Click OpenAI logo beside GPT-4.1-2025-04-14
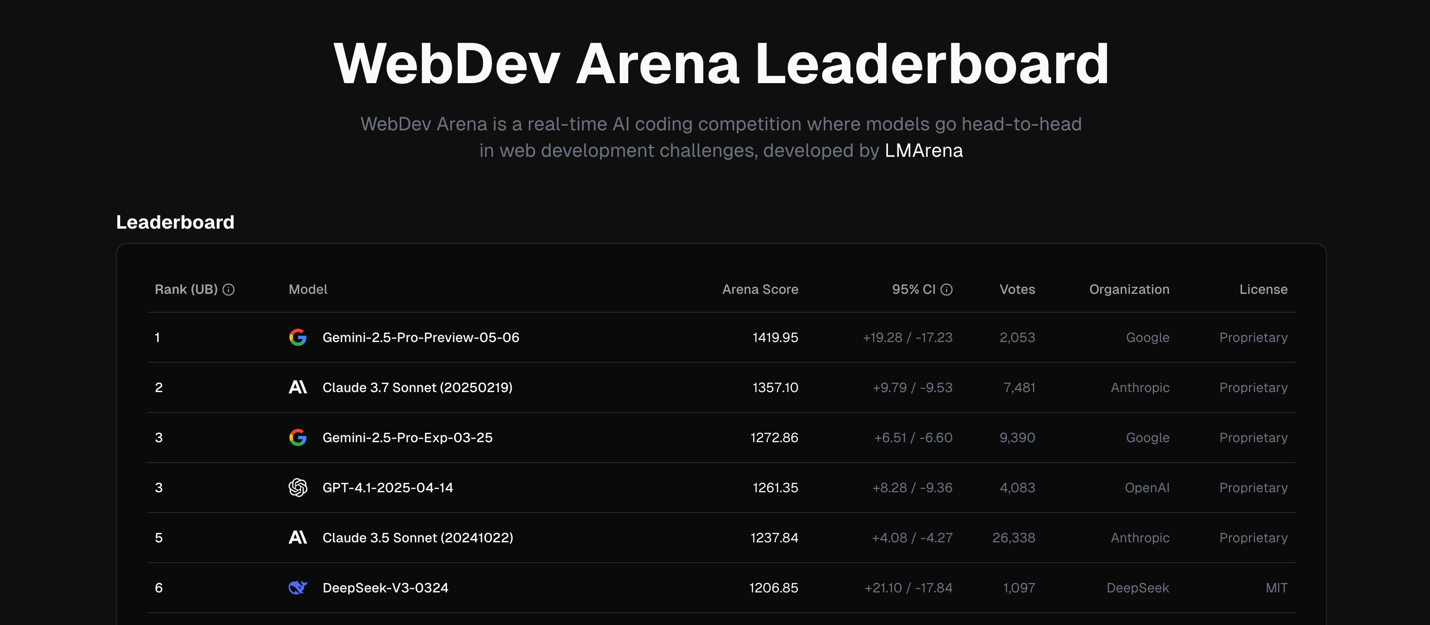The height and width of the screenshot is (625, 1430). tap(298, 488)
